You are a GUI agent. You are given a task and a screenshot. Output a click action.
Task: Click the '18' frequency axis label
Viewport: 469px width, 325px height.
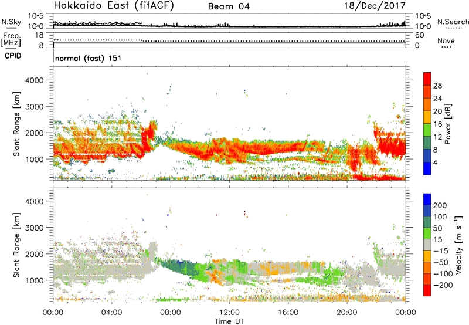point(39,35)
